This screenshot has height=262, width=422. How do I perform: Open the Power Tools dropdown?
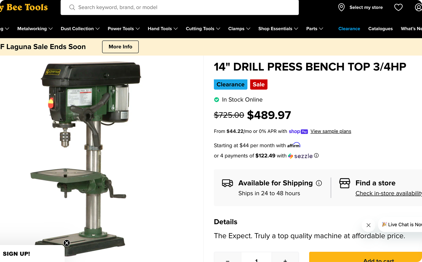pyautogui.click(x=123, y=29)
